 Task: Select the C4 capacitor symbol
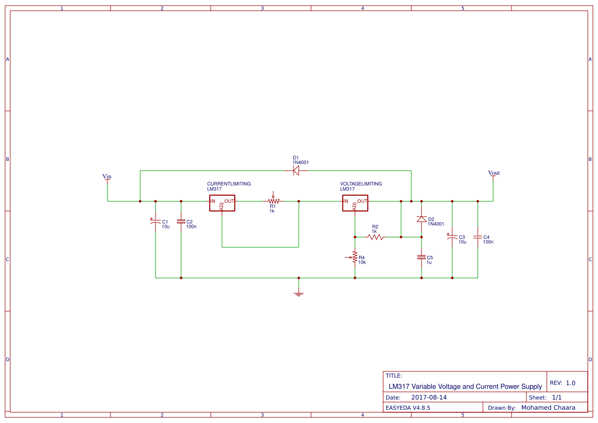point(477,237)
